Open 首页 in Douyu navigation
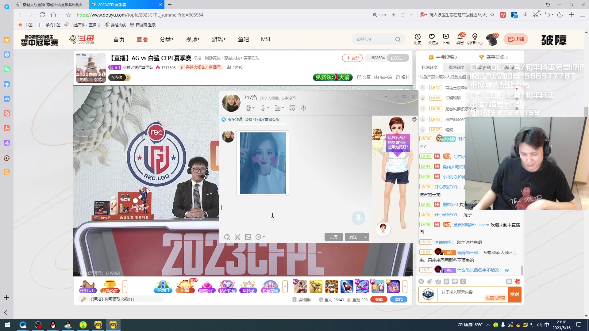This screenshot has height=331, width=589. click(x=119, y=39)
